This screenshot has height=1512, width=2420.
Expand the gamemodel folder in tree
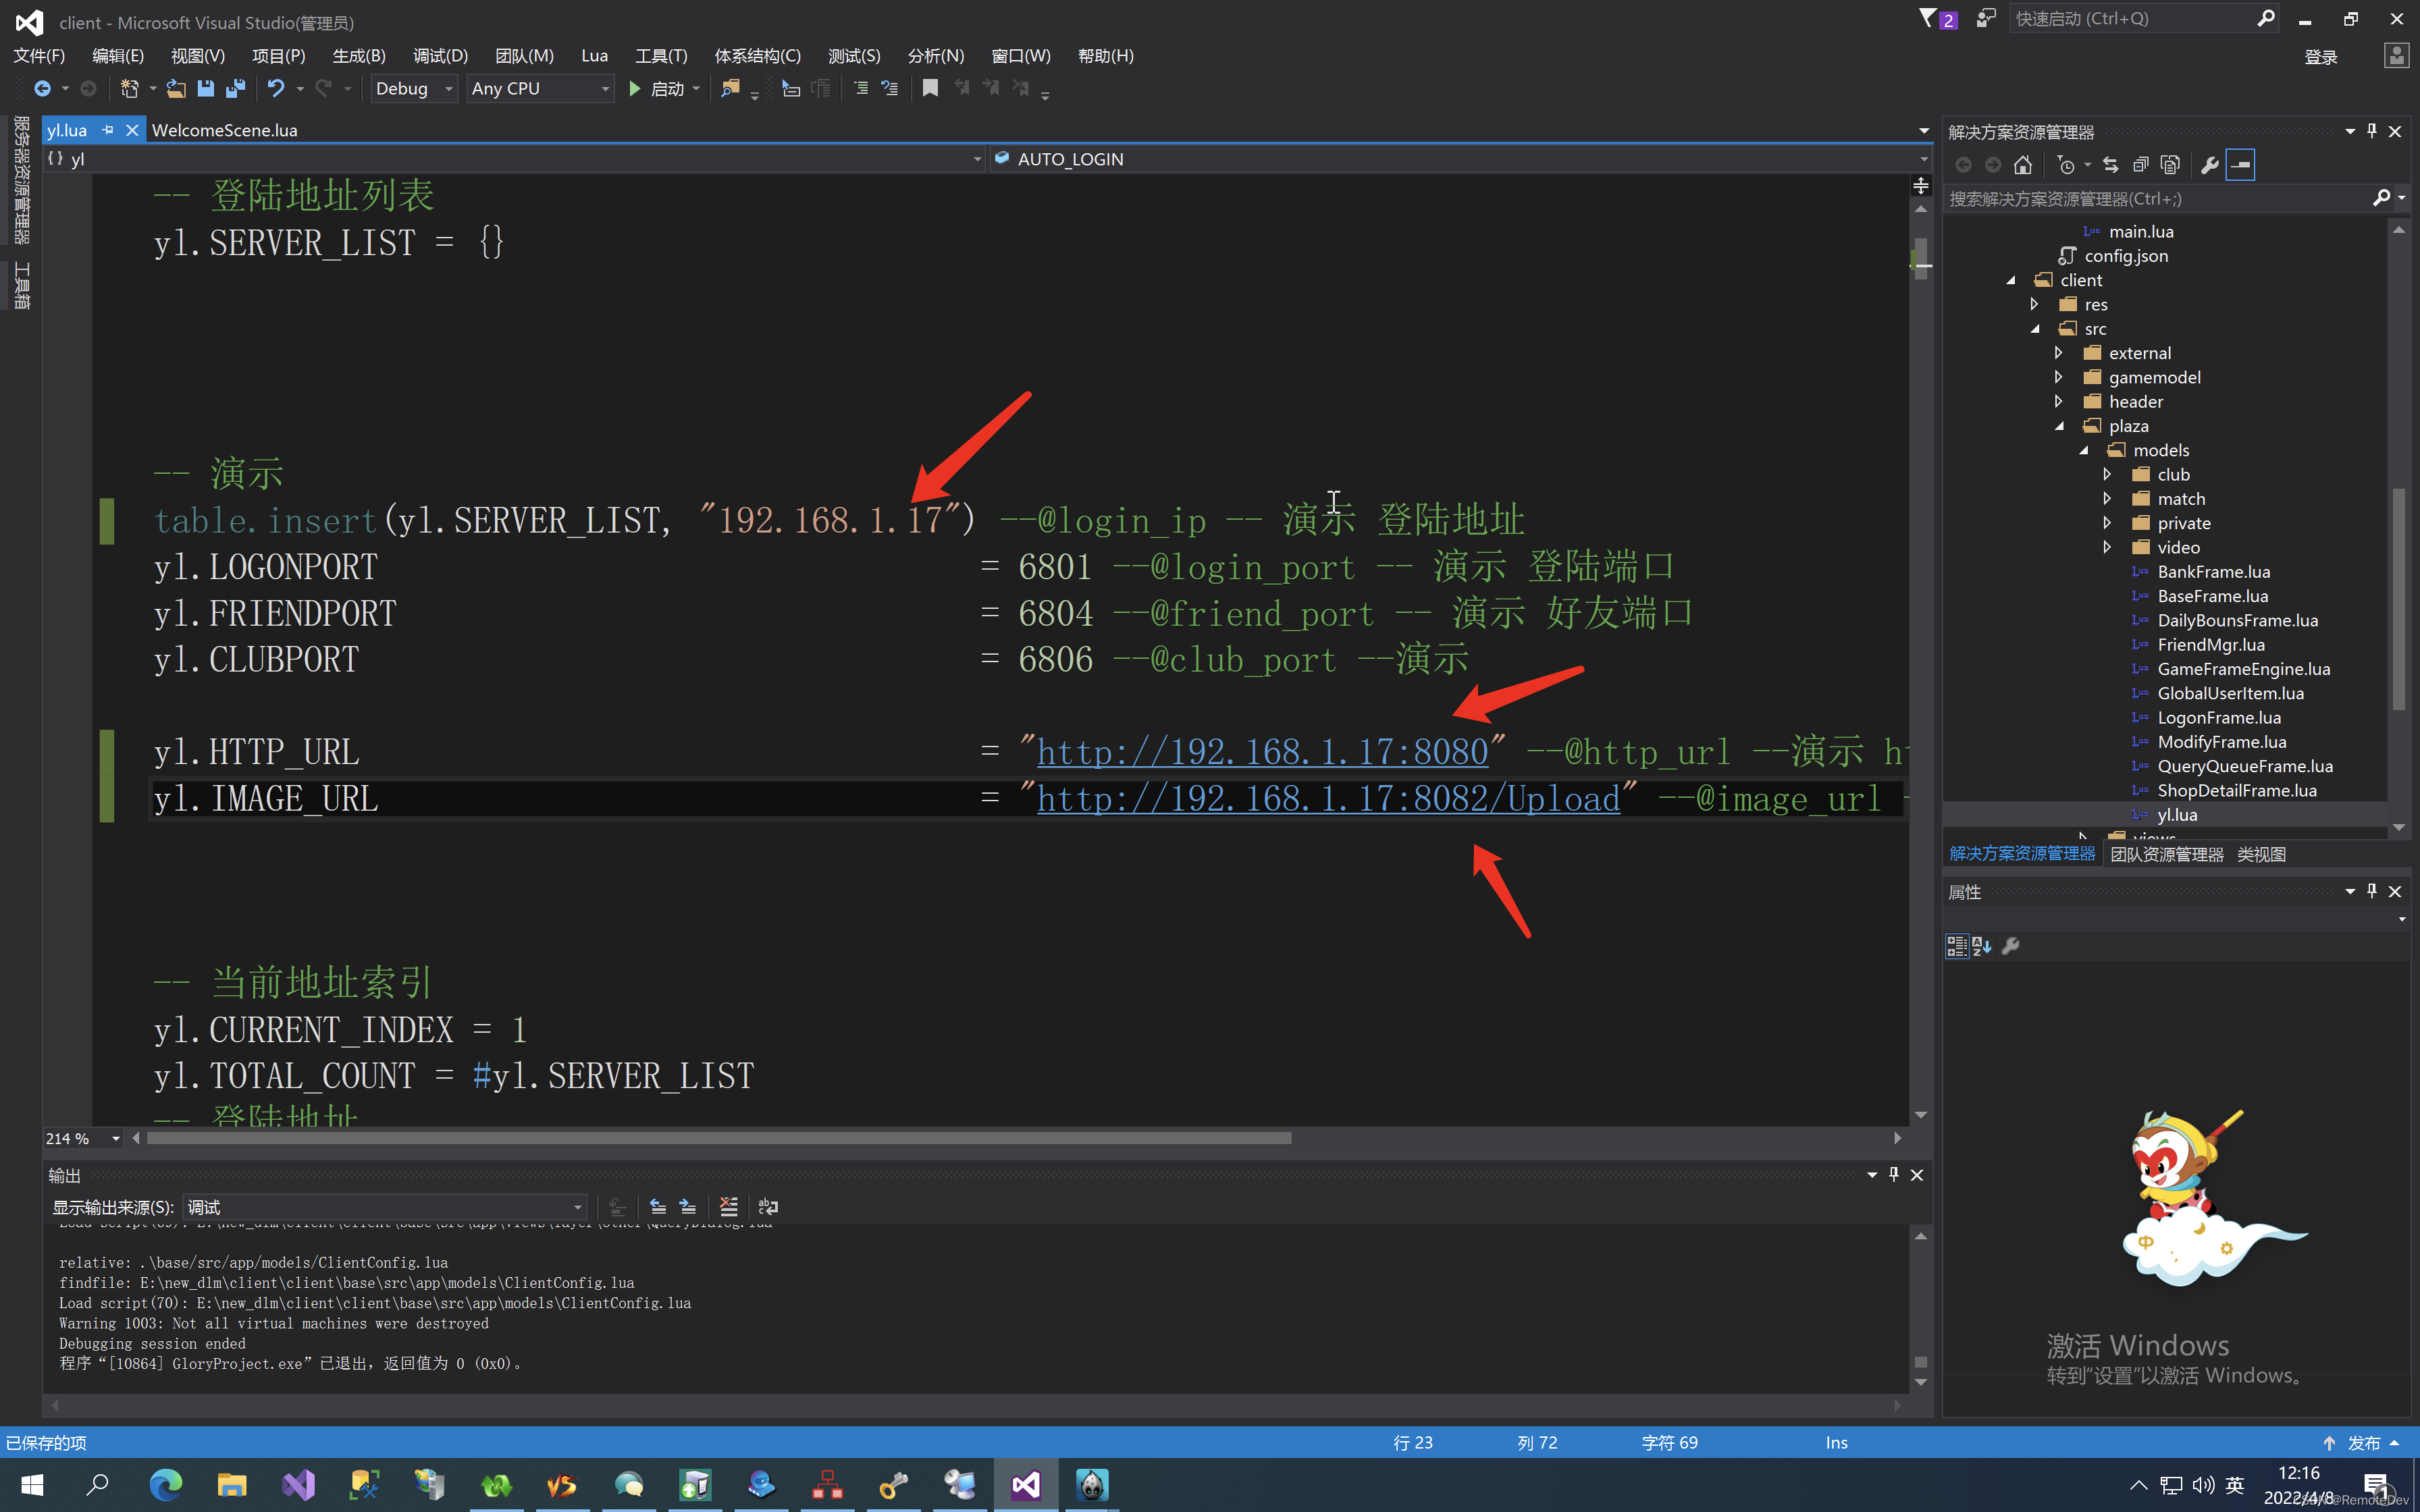[2059, 377]
